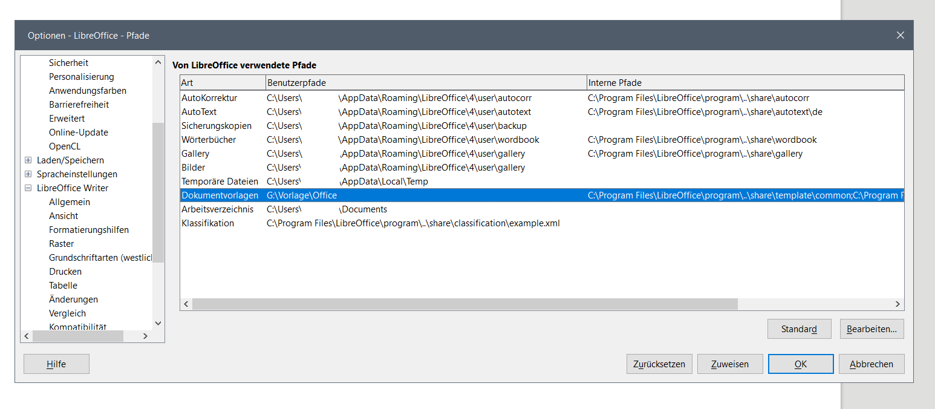
Task: Click the paths list horizontal scrollbar thumb
Action: (465, 304)
